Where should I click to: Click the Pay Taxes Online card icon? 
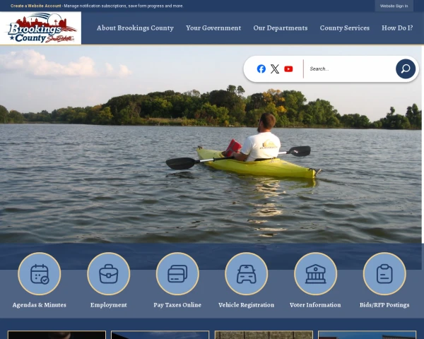177,273
